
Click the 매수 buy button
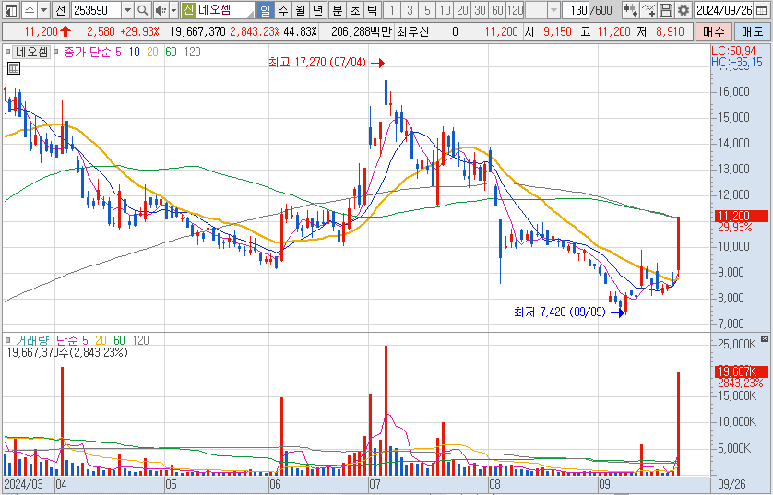click(x=713, y=32)
